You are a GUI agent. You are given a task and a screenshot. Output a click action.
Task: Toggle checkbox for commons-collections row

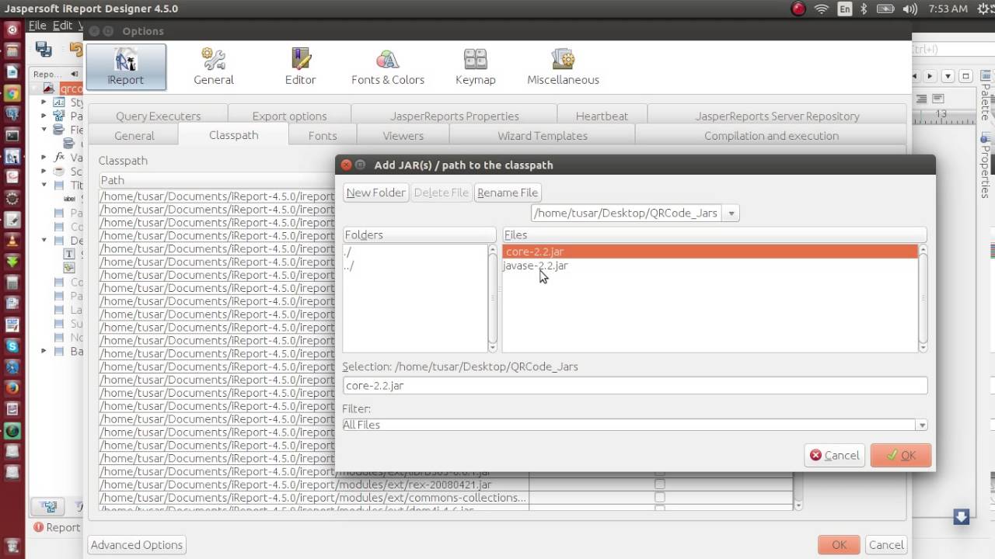(659, 498)
